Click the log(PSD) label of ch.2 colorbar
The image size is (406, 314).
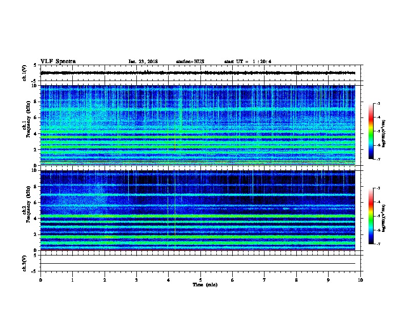[383, 219]
